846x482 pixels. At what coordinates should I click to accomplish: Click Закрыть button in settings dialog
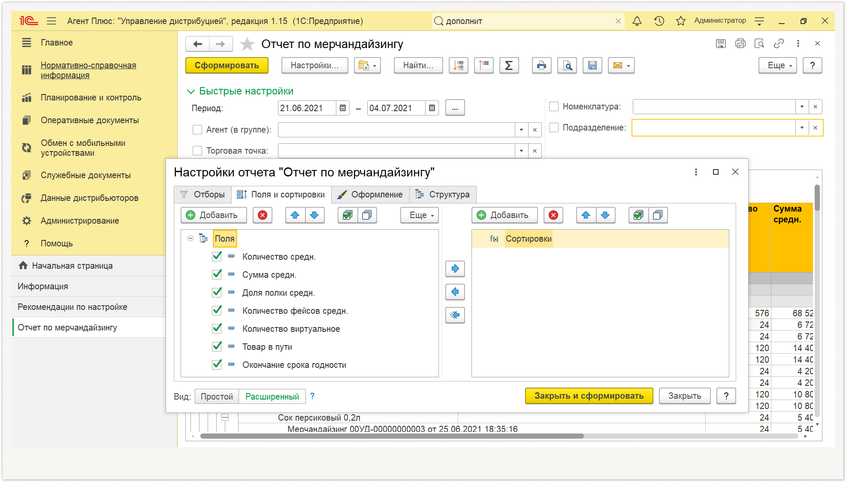coord(685,396)
